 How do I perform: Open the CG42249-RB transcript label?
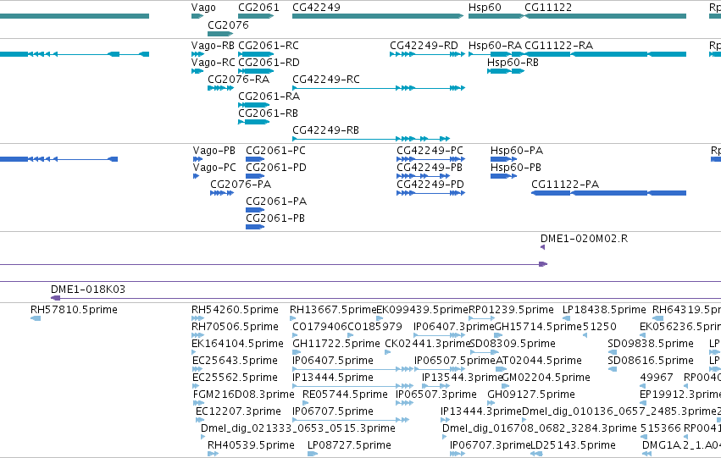(x=325, y=130)
